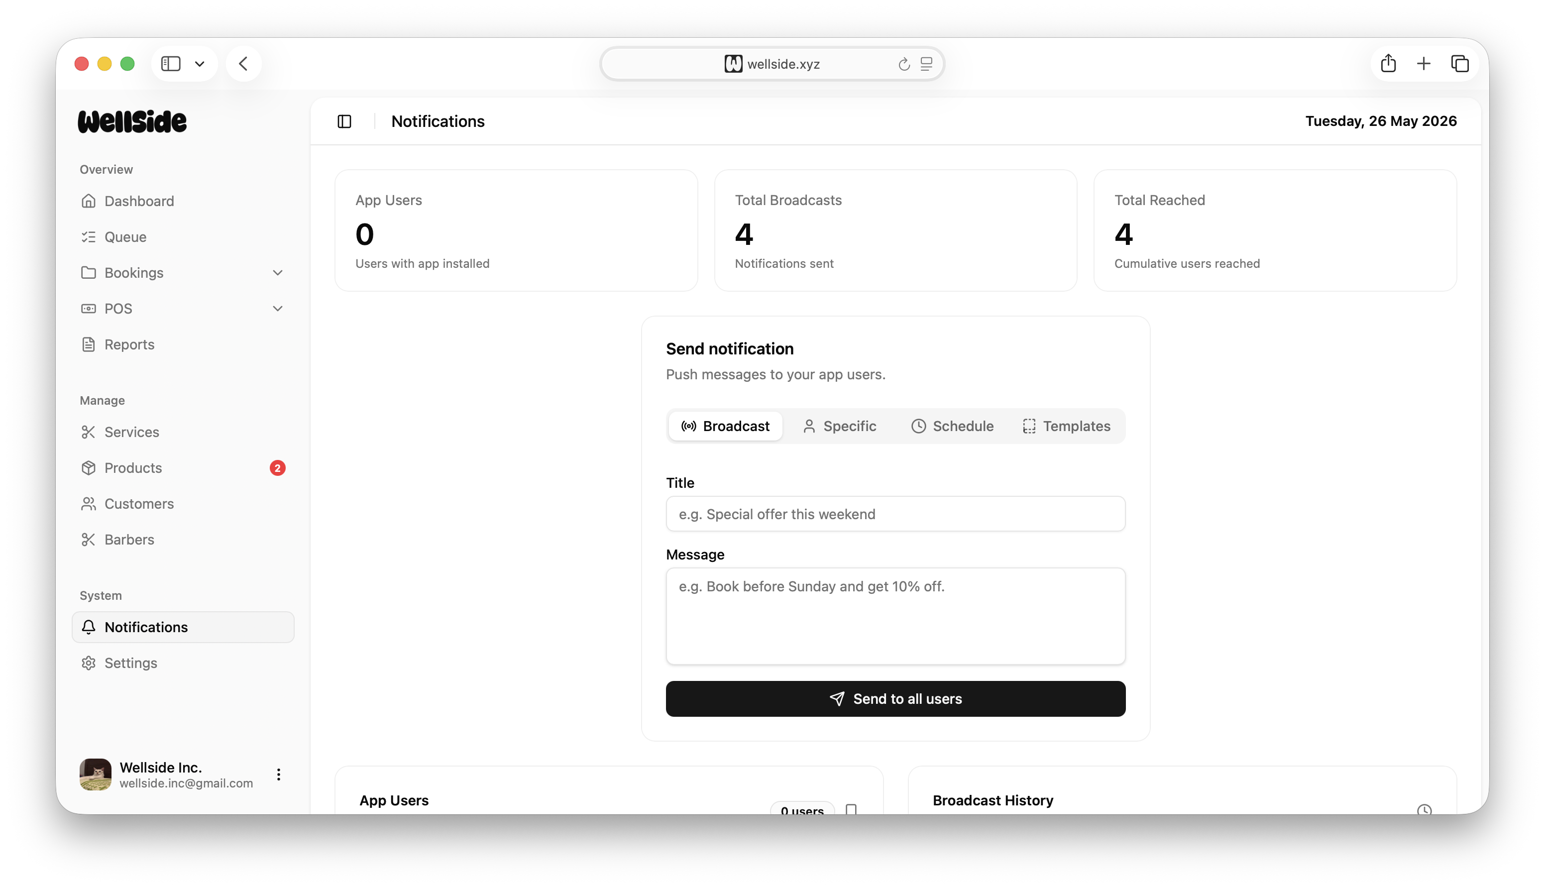
Task: Click the clock icon in Broadcast History
Action: pyautogui.click(x=1424, y=810)
